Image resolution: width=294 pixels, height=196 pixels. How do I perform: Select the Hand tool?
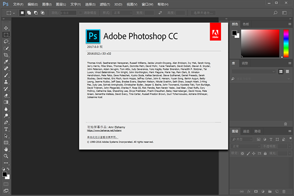coord(6,149)
